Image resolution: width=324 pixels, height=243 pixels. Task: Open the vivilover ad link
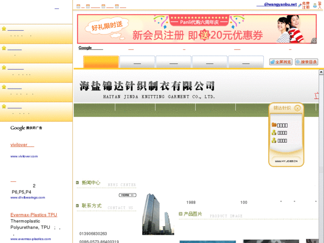22,145
